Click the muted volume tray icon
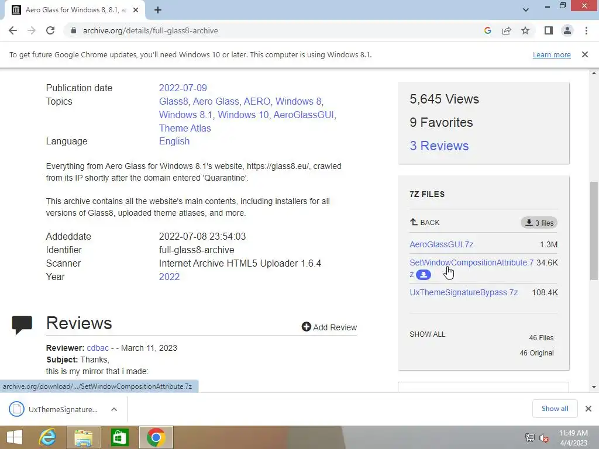 pyautogui.click(x=544, y=437)
